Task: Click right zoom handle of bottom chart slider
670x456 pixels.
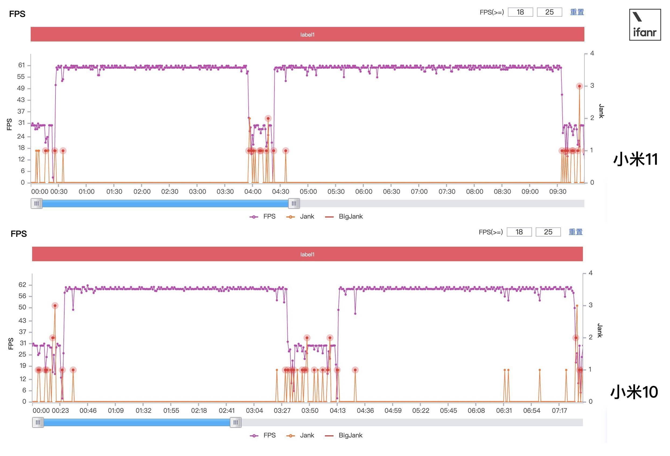Action: [236, 423]
